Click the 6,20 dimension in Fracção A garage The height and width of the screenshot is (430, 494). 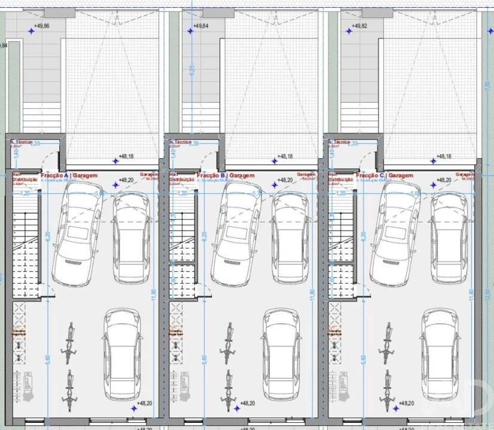point(46,236)
